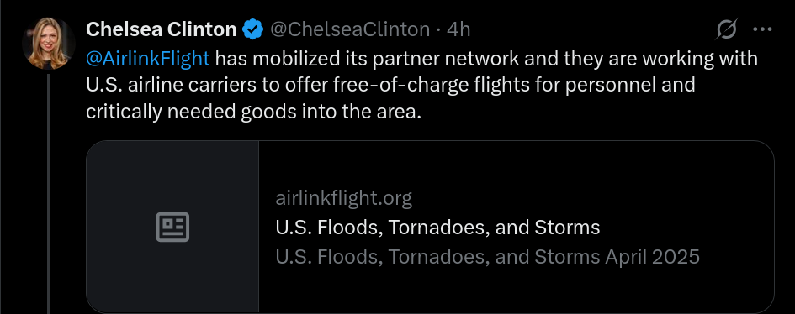Click the card description ending April 2025
Image resolution: width=795 pixels, height=314 pixels.
pyautogui.click(x=487, y=257)
